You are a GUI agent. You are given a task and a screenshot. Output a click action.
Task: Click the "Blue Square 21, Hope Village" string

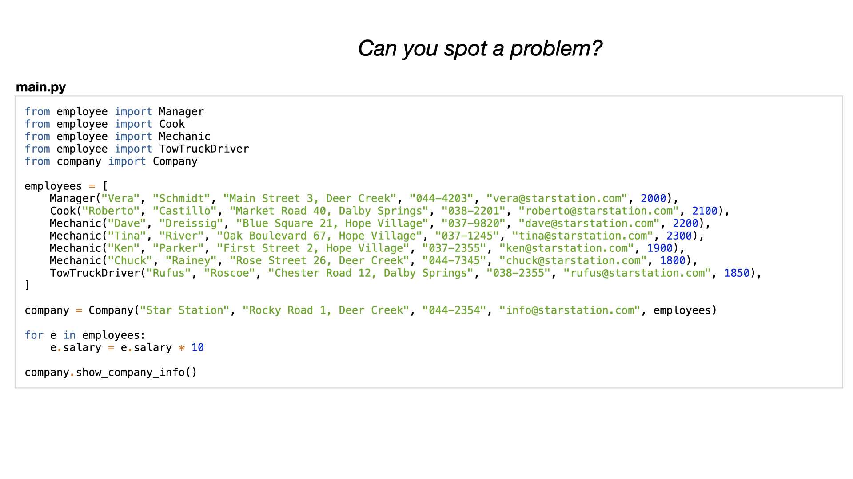coord(332,224)
